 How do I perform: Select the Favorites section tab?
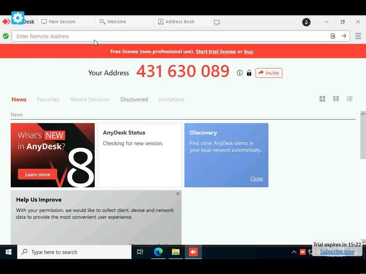tap(48, 100)
